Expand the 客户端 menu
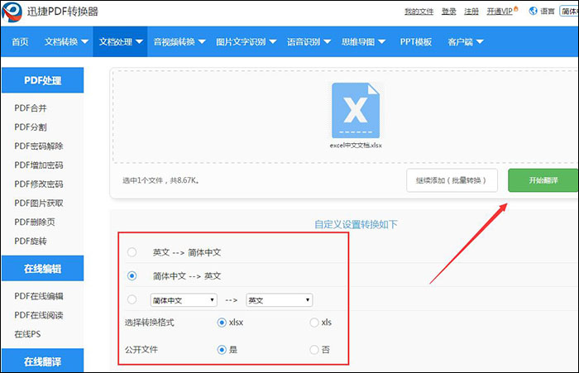579x373 pixels. [x=465, y=41]
